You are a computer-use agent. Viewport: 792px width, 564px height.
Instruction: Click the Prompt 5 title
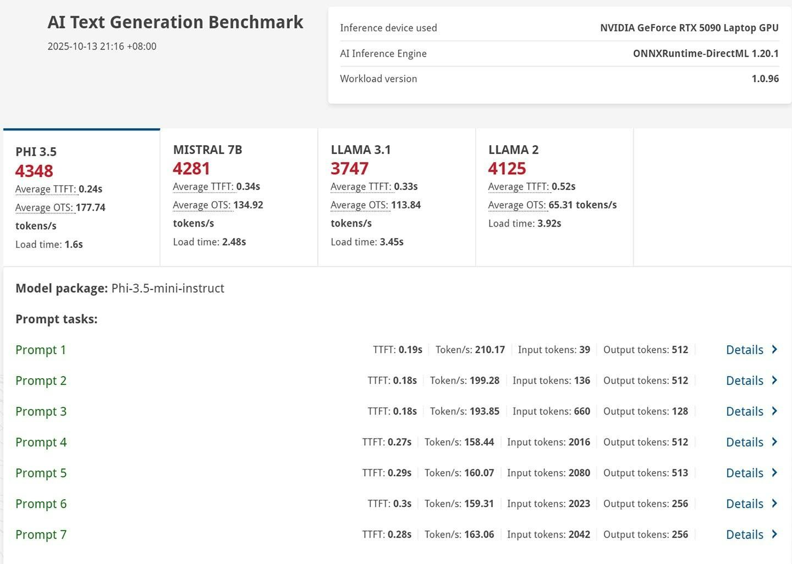coord(41,473)
